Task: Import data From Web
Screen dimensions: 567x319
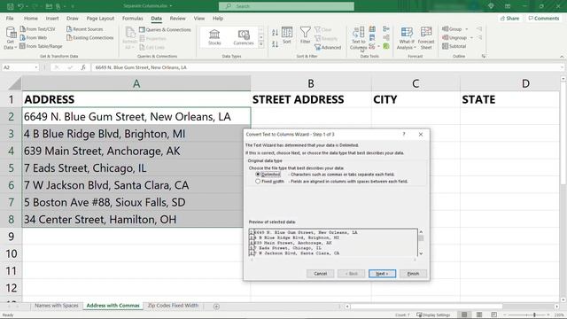Action: tap(34, 37)
